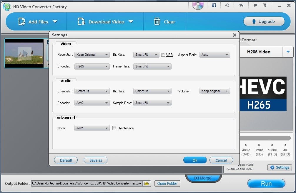Image resolution: width=296 pixels, height=193 pixels.
Task: Click the Add Files button
Action: coord(33,22)
